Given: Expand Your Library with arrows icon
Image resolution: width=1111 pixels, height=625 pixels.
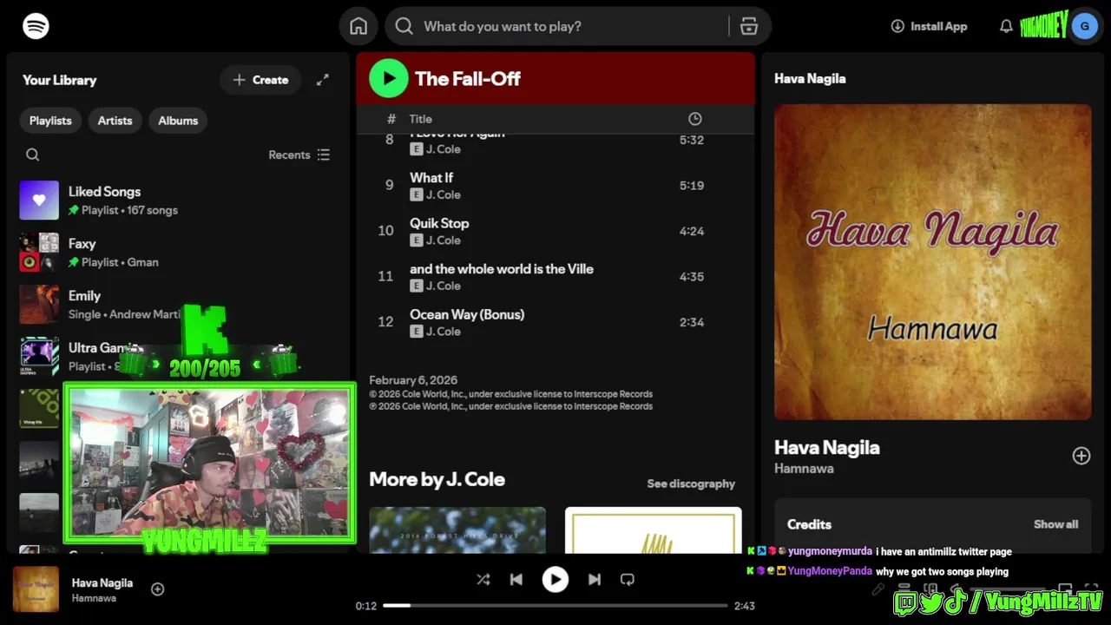Looking at the screenshot, I should click(x=322, y=80).
